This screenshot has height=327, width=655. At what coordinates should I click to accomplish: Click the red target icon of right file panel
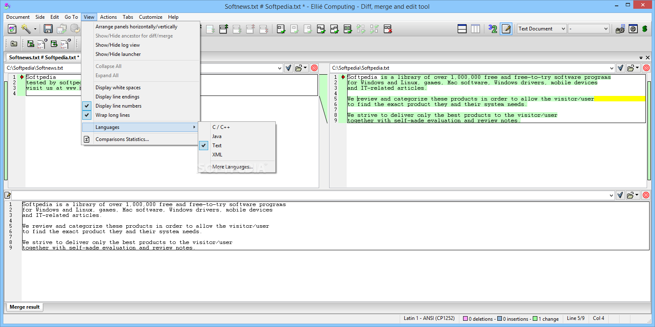click(x=646, y=68)
